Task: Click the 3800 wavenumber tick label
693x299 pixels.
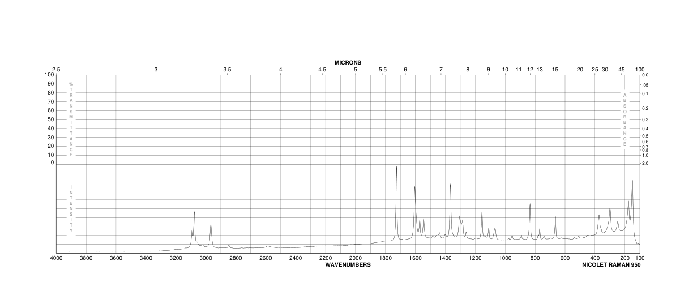Action: 85,258
